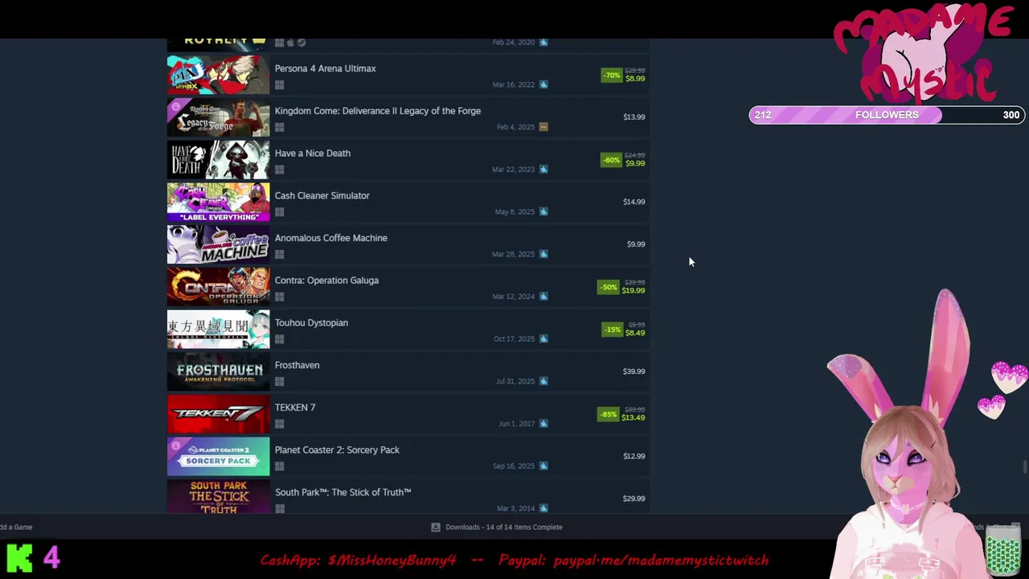The width and height of the screenshot is (1029, 579).
Task: Click the Contra Operation Galuga thumbnail
Action: 219,287
